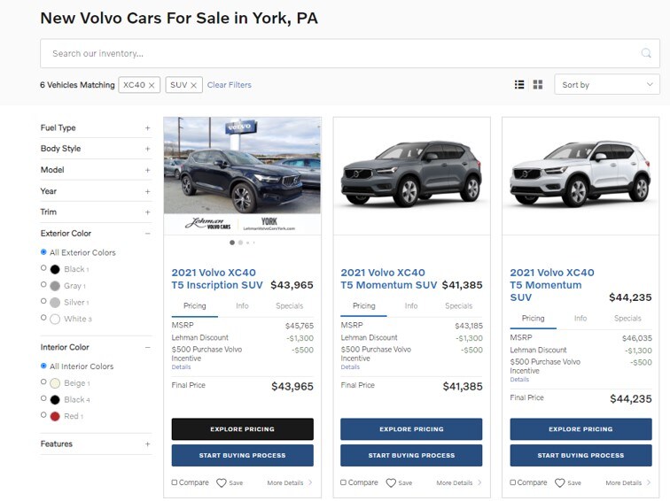Select Silver exterior color radio
Image resolution: width=670 pixels, height=501 pixels.
point(43,301)
